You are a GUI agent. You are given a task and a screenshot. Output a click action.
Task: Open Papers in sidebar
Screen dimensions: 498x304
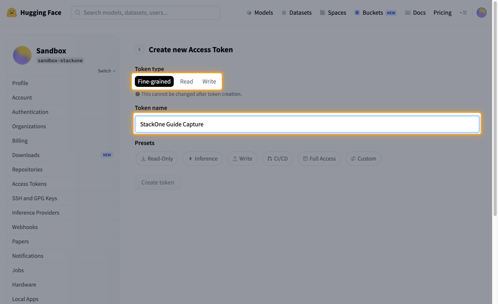click(63, 241)
